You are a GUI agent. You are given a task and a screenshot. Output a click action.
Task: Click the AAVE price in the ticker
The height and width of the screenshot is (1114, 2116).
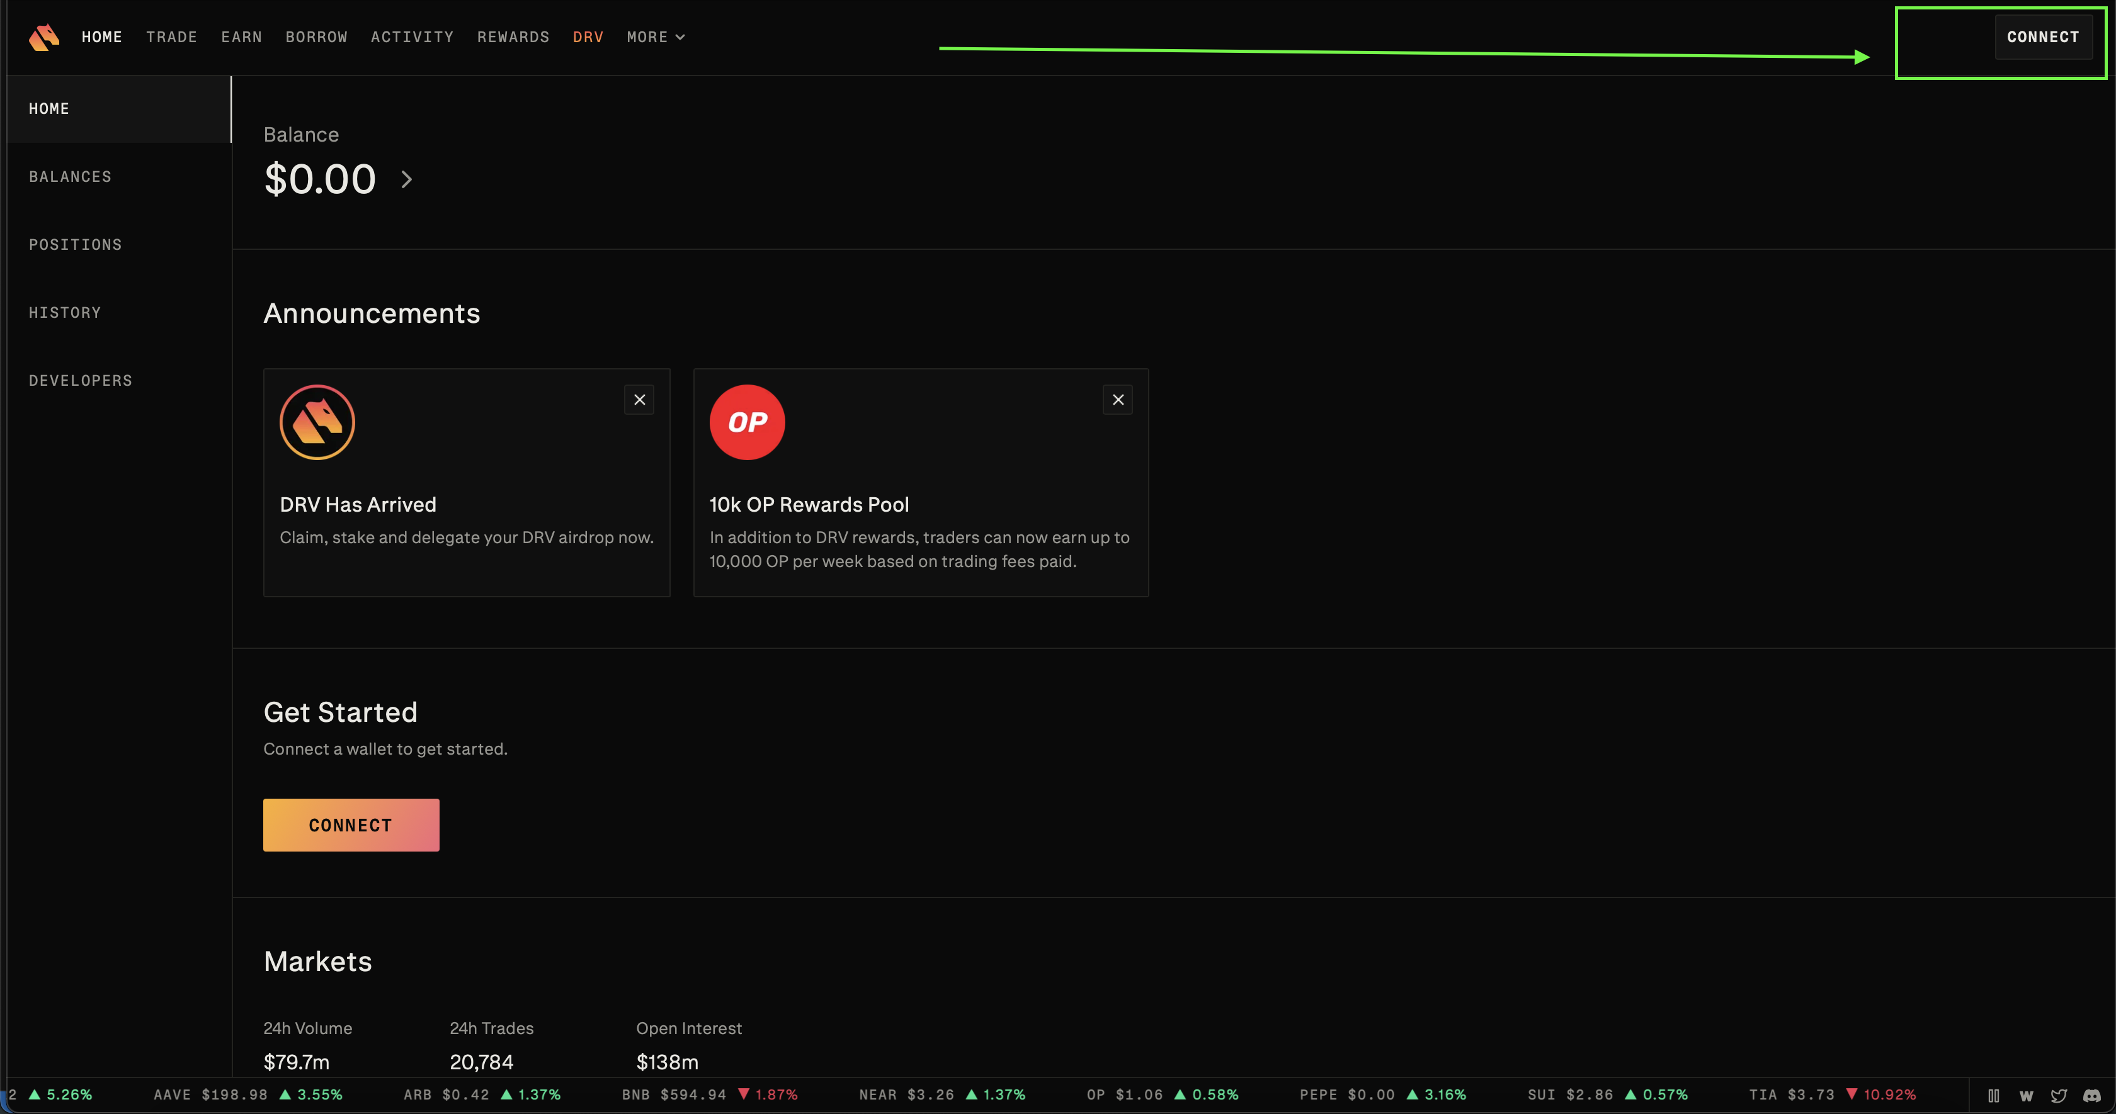tap(234, 1094)
